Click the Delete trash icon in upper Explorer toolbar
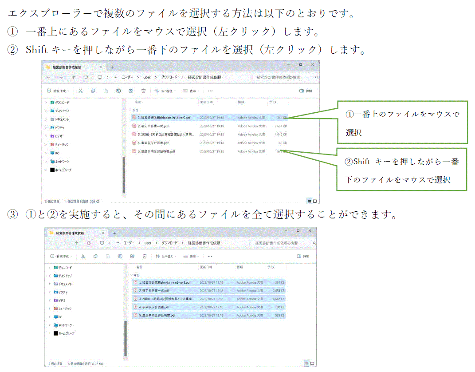Image resolution: width=475 pixels, height=372 pixels. (x=143, y=91)
